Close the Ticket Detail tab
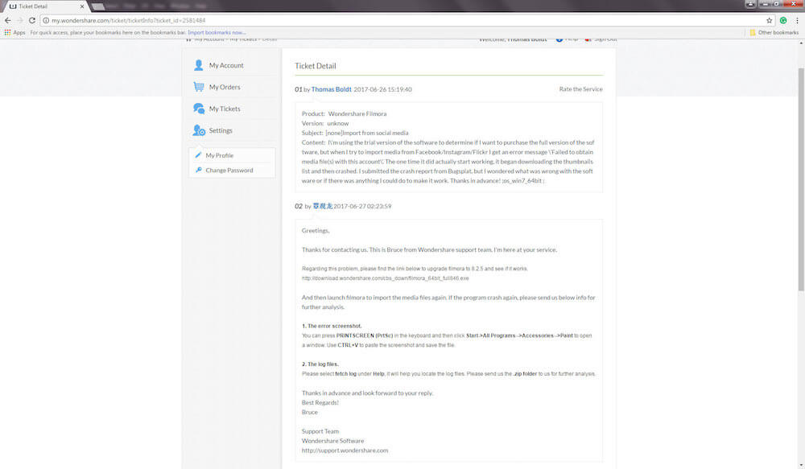 click(x=81, y=6)
